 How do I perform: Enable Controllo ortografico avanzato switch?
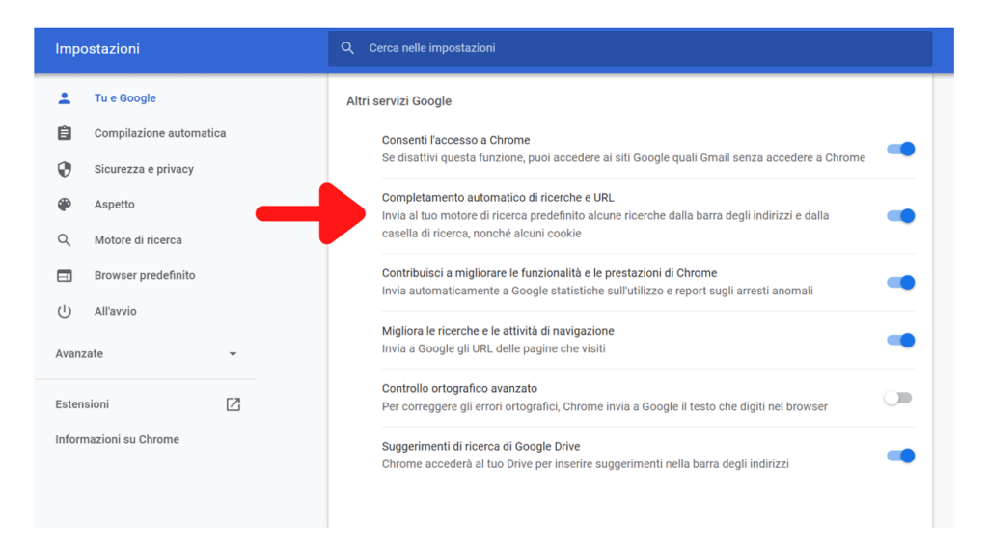pos(898,398)
